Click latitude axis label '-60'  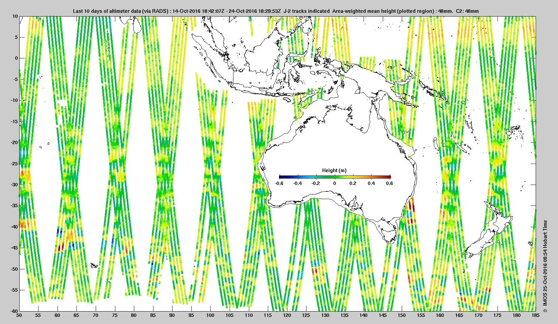coord(14,311)
